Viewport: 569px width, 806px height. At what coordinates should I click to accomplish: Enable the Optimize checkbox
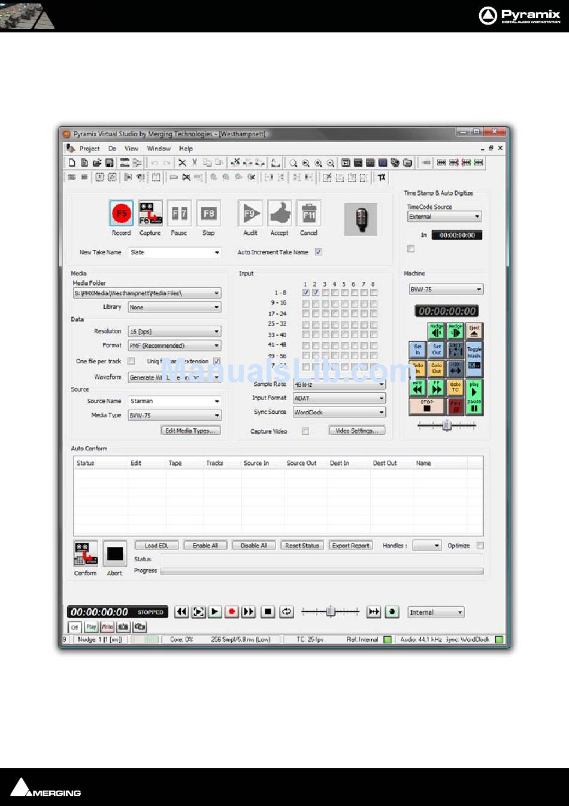(480, 546)
